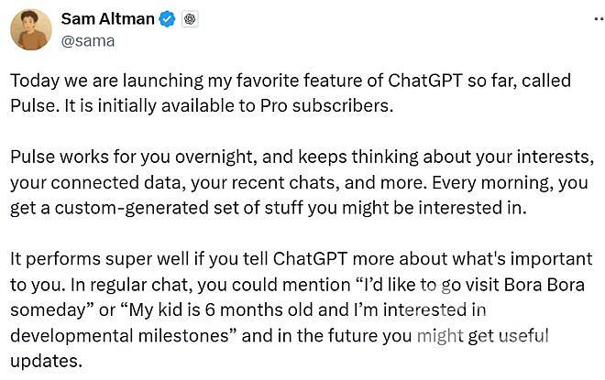Open the Sam Altman display name link
This screenshot has height=380, width=605.
pos(105,18)
